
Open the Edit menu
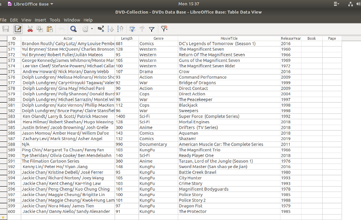14,20
